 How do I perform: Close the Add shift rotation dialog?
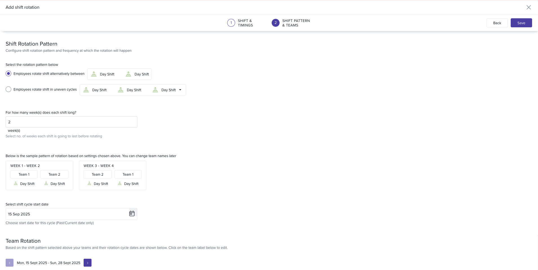pos(528,7)
